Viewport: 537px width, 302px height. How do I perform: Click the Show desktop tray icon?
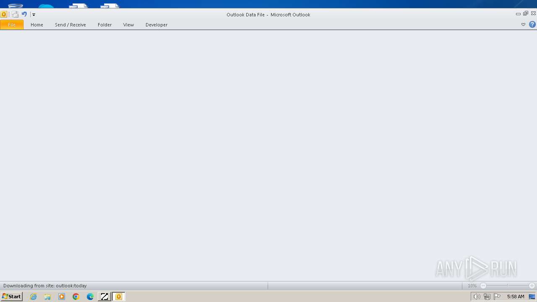[x=532, y=297]
